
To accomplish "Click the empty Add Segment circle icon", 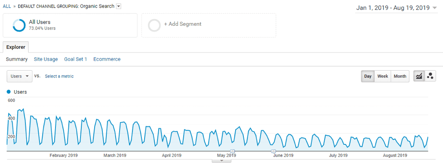I will [x=155, y=25].
